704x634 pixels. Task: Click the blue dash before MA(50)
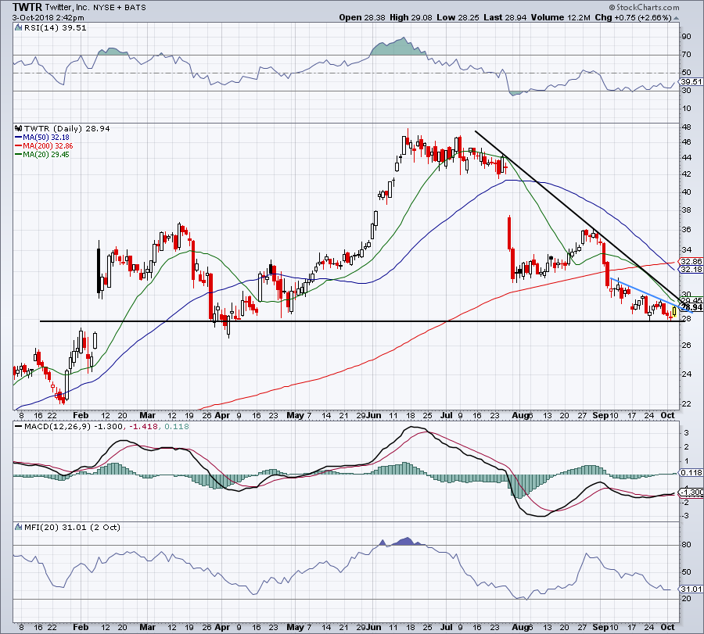tap(19, 138)
